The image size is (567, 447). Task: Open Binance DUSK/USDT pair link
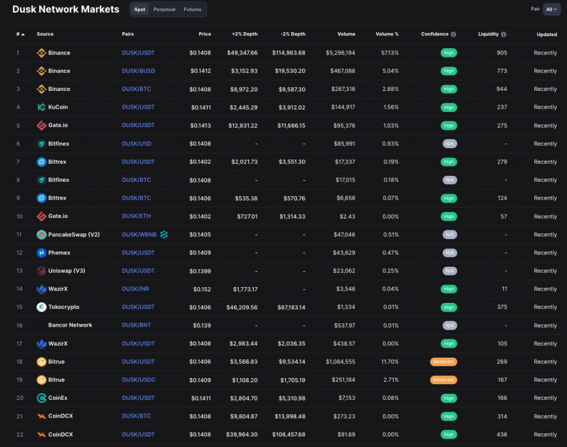138,53
